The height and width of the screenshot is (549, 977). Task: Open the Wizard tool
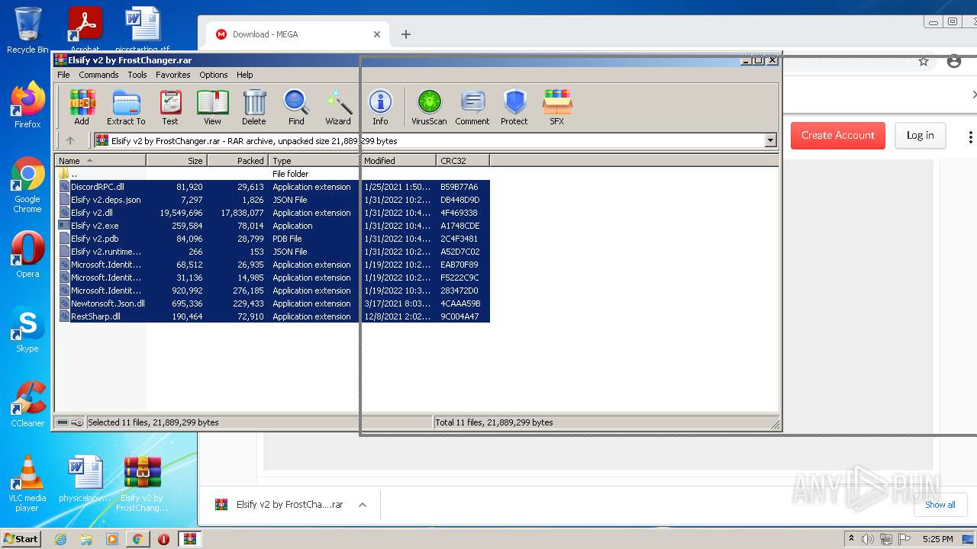[338, 108]
